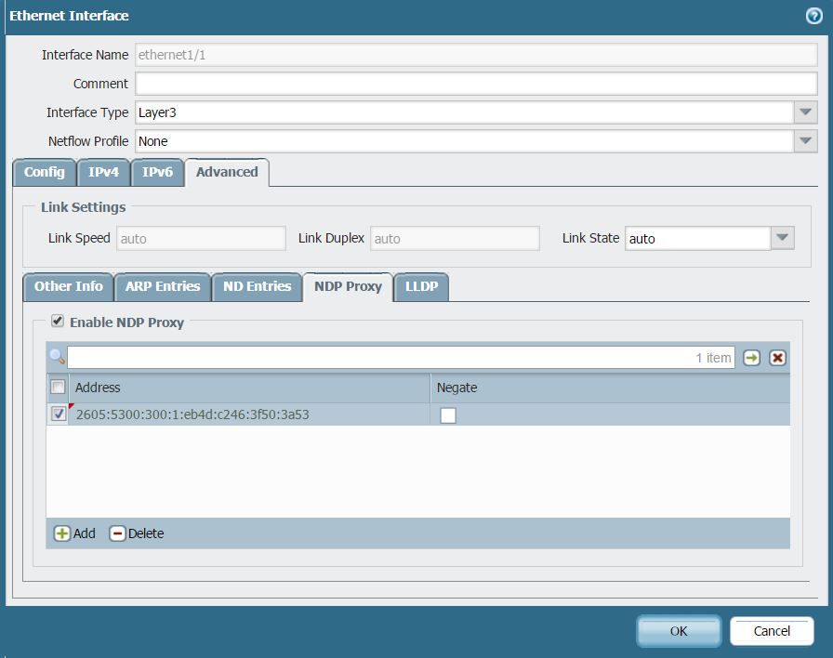Screen dimensions: 833x658
Task: Click the minus Delete icon
Action: pyautogui.click(x=117, y=533)
